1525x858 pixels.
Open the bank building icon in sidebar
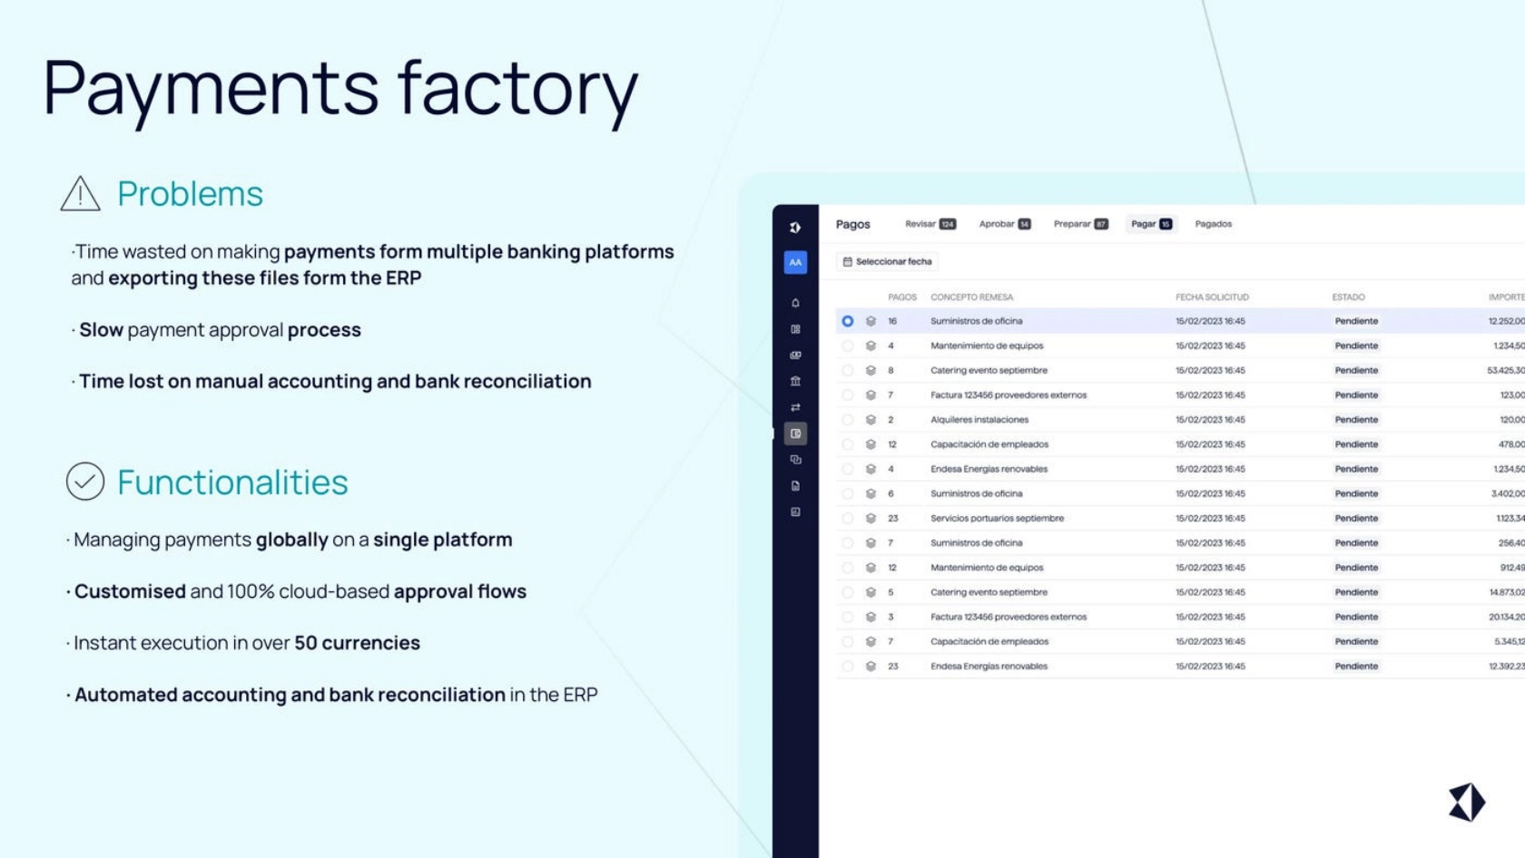pyautogui.click(x=795, y=381)
